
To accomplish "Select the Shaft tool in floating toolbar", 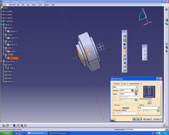I will [125, 44].
